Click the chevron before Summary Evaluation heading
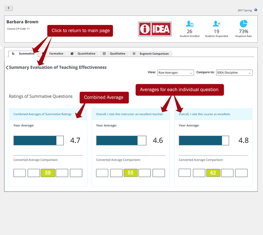This screenshot has height=235, width=263. click(7, 68)
